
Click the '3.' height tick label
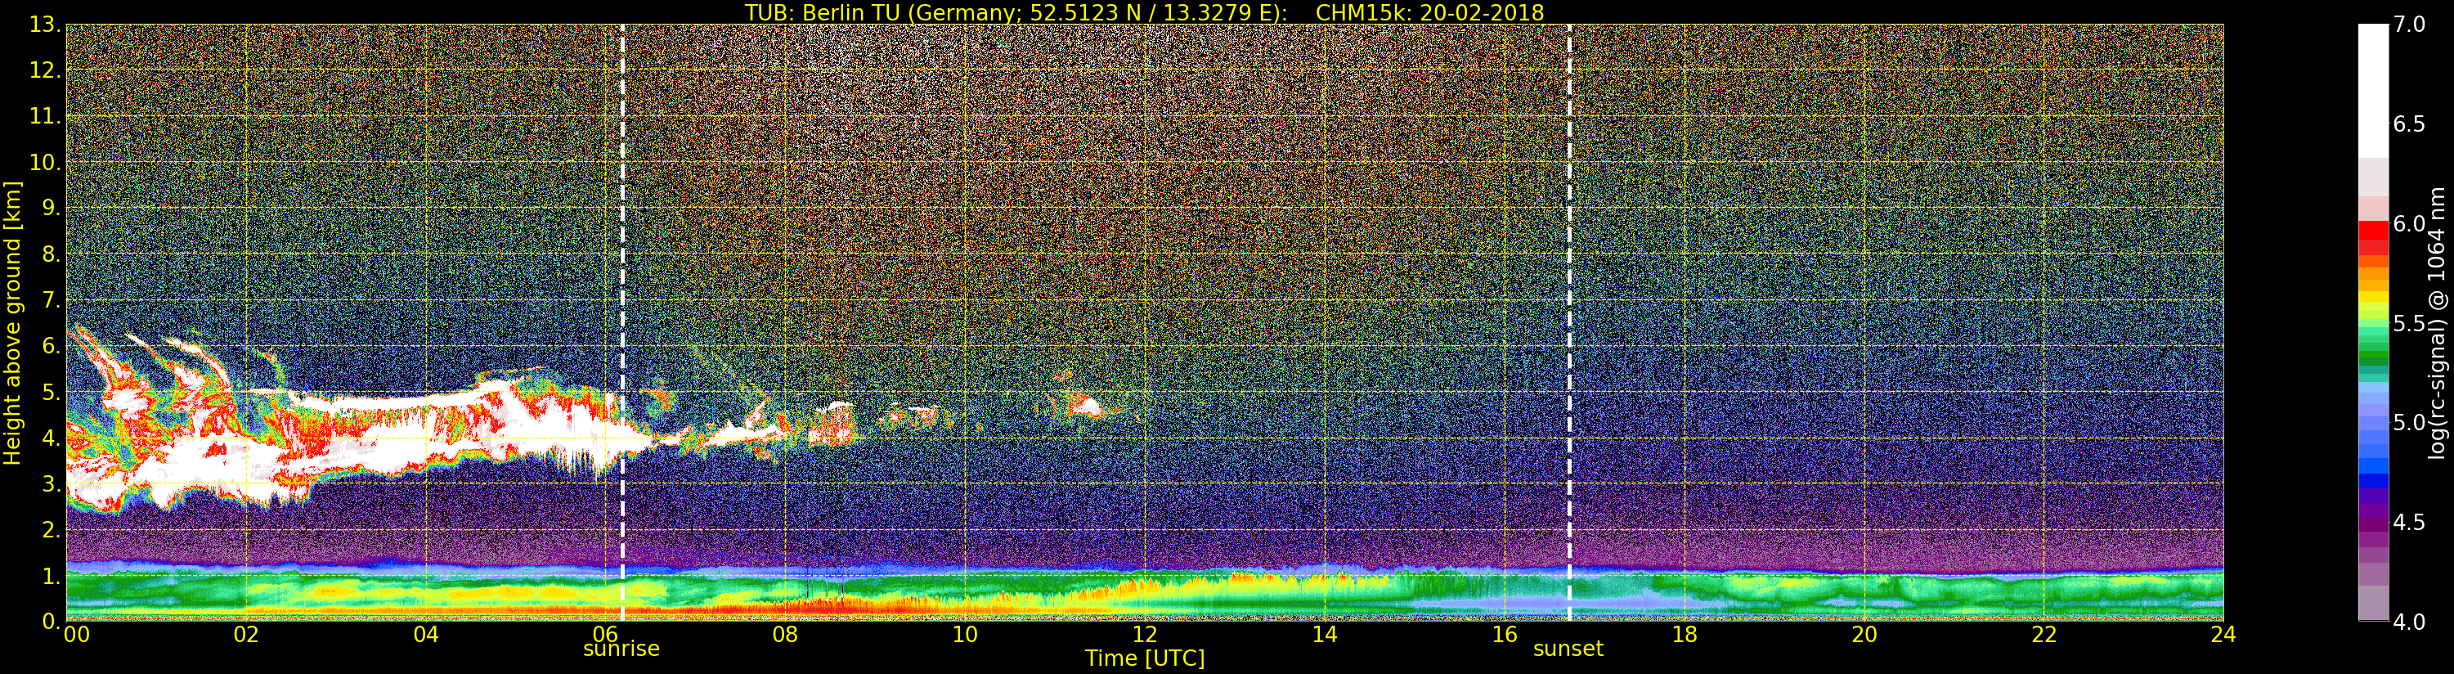(x=52, y=483)
